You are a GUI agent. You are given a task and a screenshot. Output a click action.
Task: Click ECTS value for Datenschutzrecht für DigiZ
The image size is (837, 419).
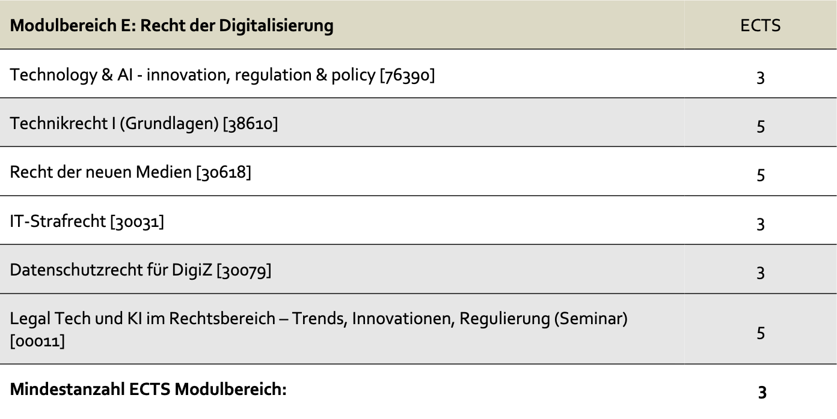tap(761, 272)
